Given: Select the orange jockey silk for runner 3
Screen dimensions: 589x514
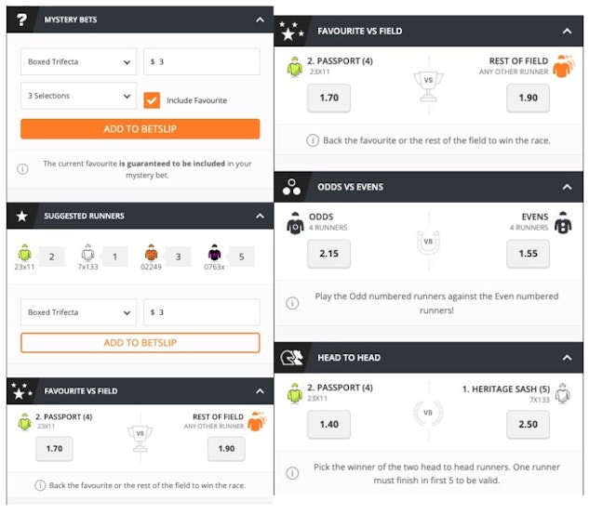Looking at the screenshot, I should (151, 253).
